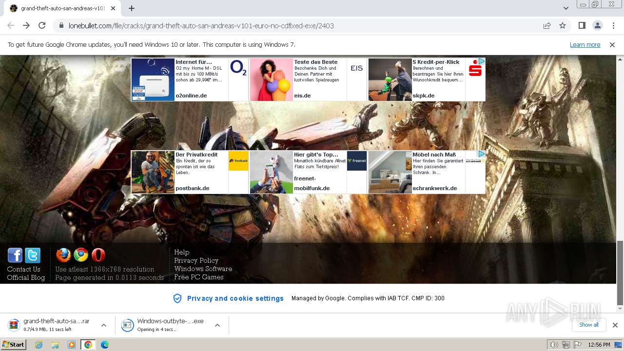Open the Action Center flag icon
The image size is (624, 351).
point(578,345)
